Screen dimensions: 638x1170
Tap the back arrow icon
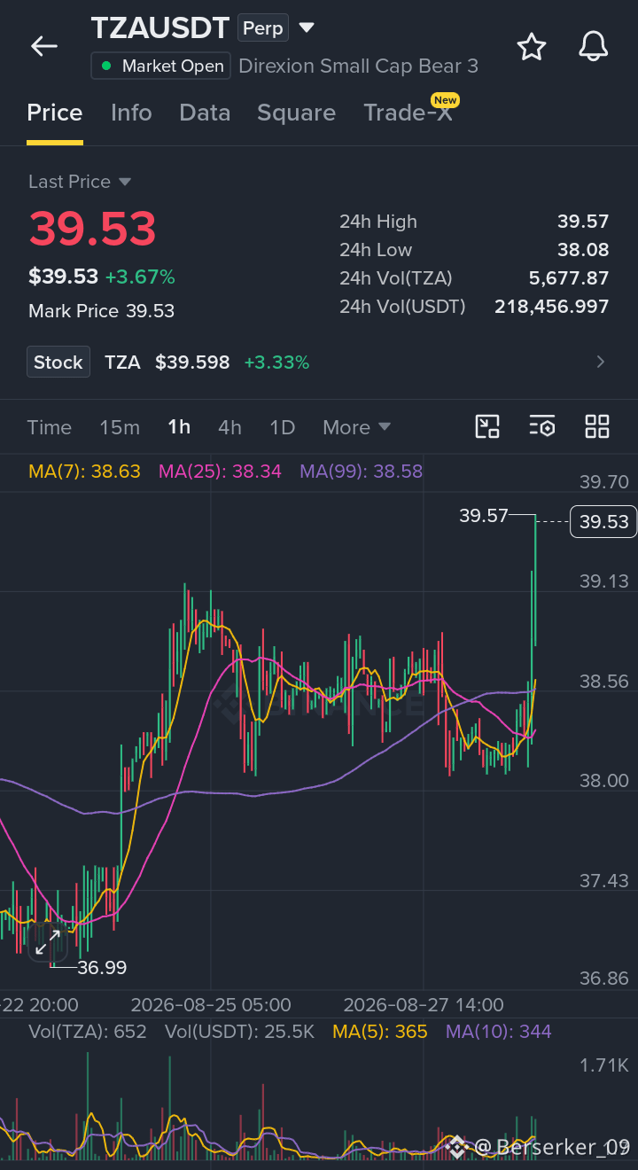[x=43, y=46]
